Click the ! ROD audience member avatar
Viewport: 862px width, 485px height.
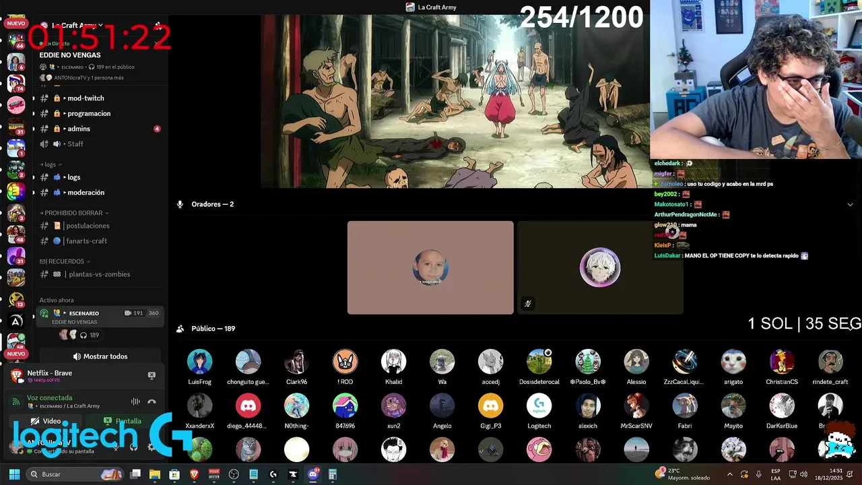345,362
